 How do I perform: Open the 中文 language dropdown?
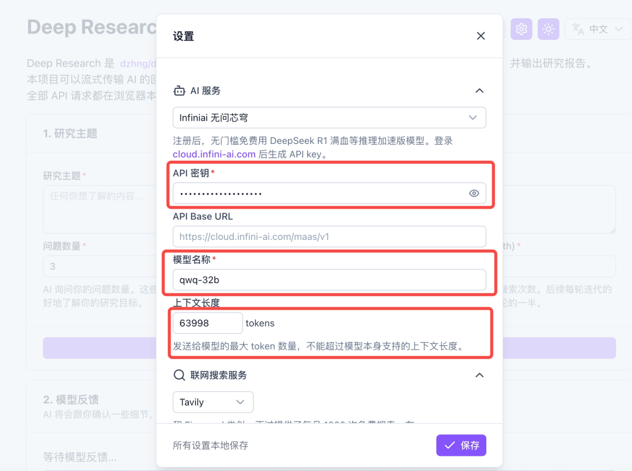[598, 29]
